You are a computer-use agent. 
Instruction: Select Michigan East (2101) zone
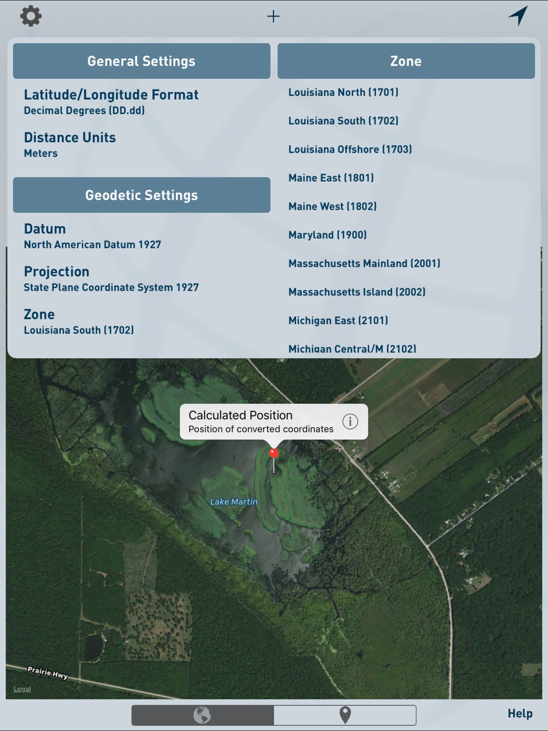[x=338, y=320]
